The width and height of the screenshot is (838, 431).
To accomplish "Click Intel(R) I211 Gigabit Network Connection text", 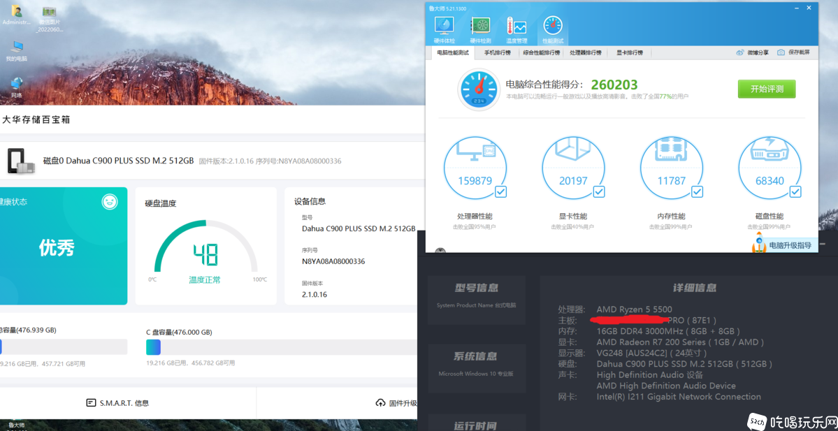I will (x=679, y=396).
